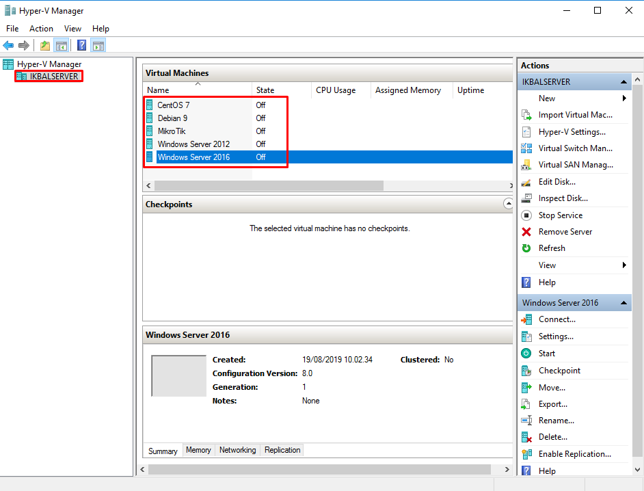Select Hyper-V Manager root node
This screenshot has height=491, width=644.
click(49, 64)
